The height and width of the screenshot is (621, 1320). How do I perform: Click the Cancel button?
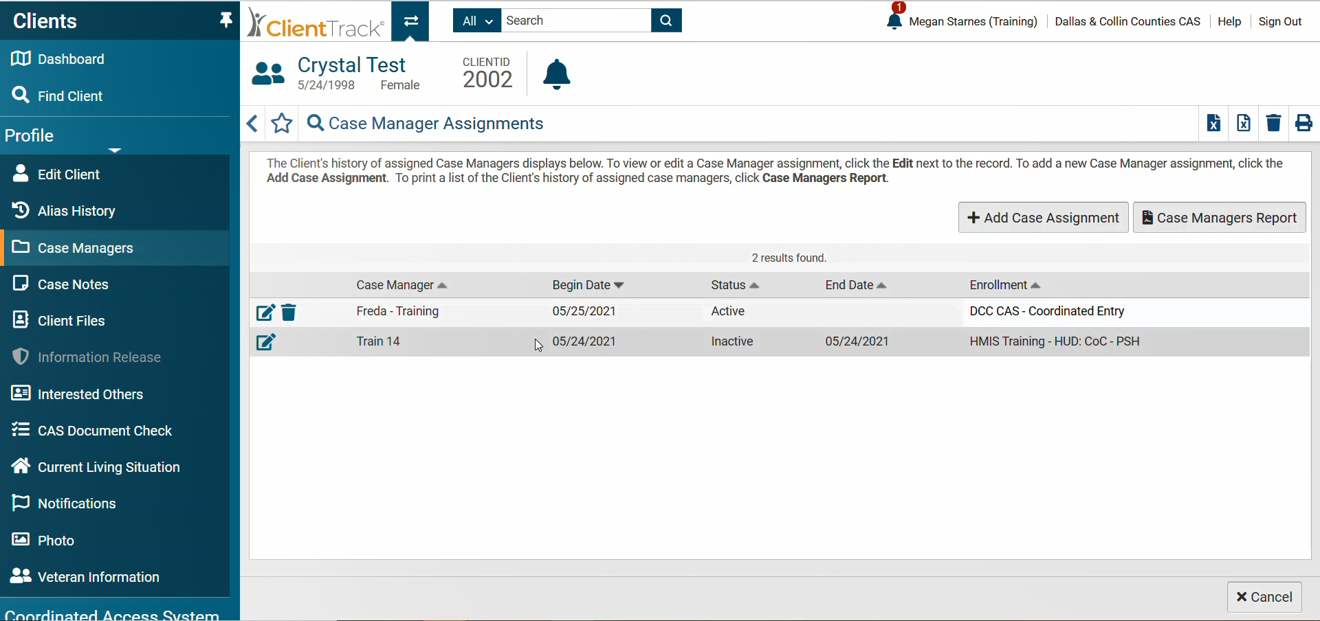[x=1264, y=597]
